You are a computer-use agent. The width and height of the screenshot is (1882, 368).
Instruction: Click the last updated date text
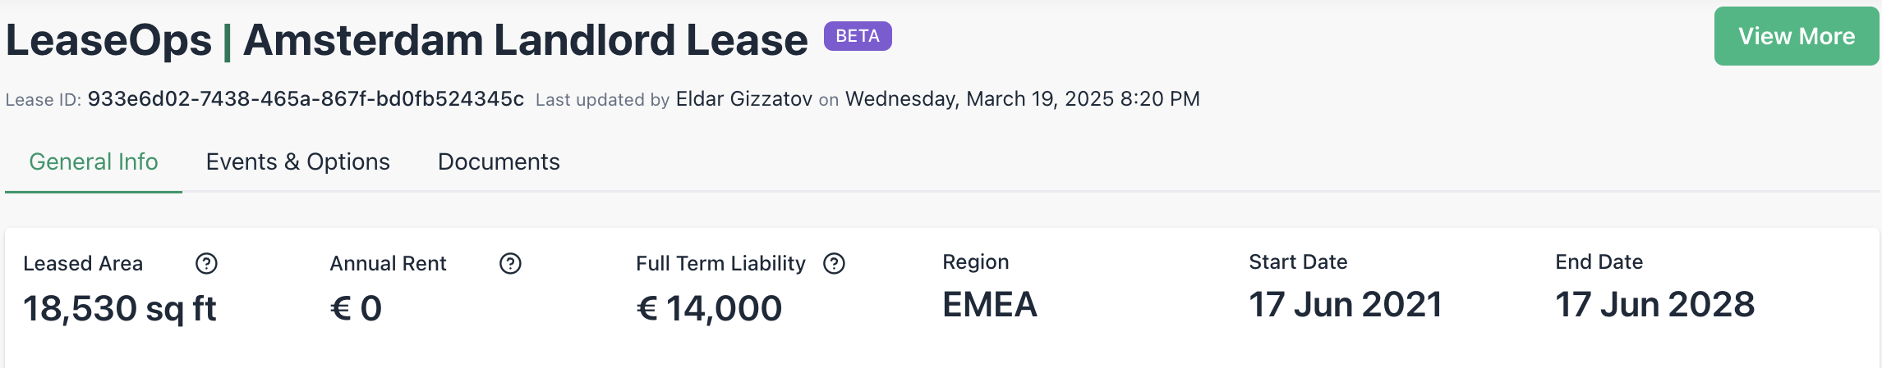point(1023,99)
